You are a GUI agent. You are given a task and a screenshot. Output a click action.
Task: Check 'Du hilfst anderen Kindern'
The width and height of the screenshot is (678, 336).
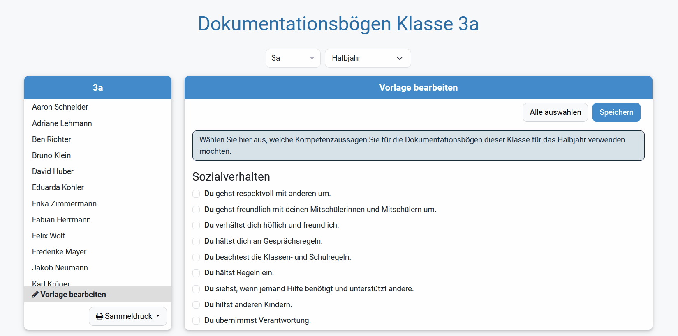(x=196, y=305)
